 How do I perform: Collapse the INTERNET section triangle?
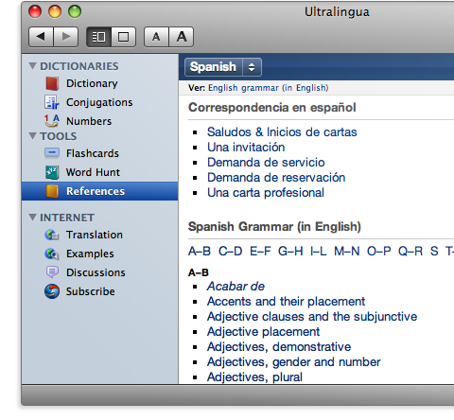pos(32,218)
